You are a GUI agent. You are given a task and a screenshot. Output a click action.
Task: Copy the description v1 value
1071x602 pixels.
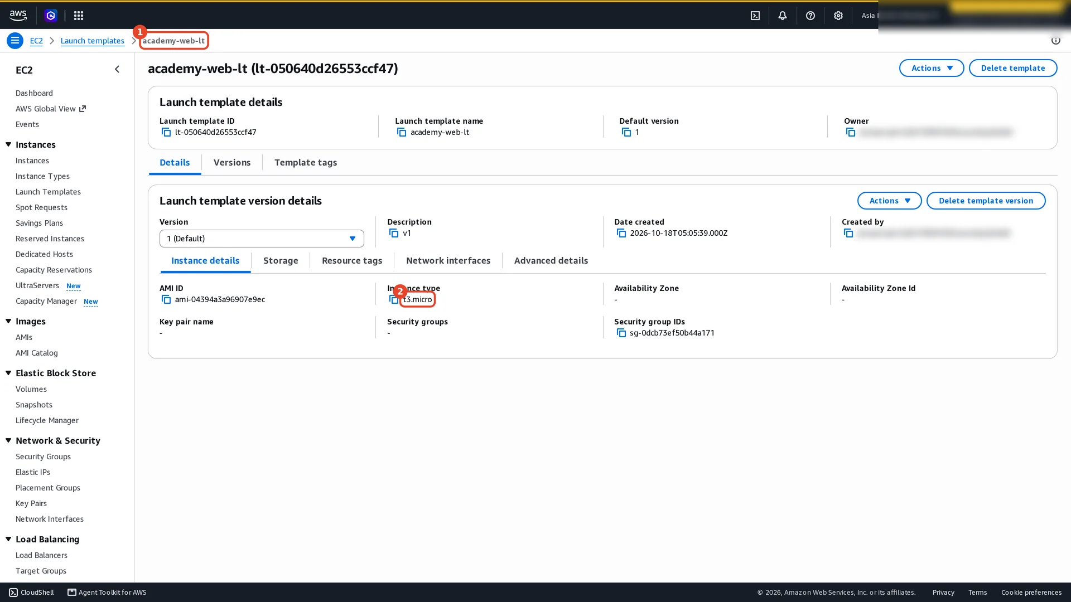(394, 233)
